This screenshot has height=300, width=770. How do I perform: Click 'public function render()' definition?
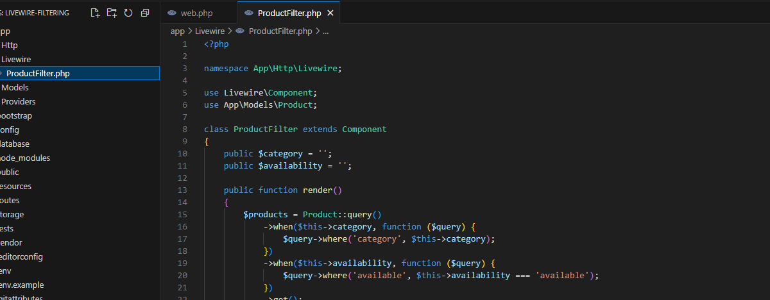(283, 190)
